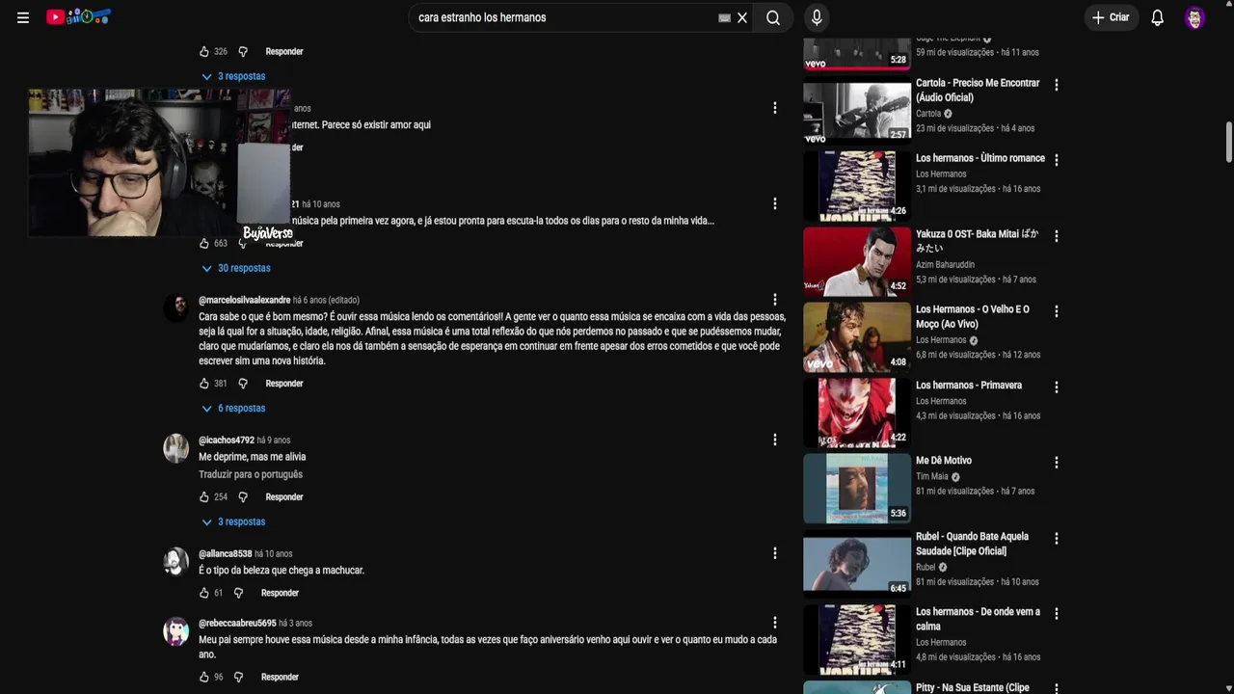Open options for Los hermanos - Primavera
Viewport: 1234px width, 694px height.
pyautogui.click(x=1057, y=387)
